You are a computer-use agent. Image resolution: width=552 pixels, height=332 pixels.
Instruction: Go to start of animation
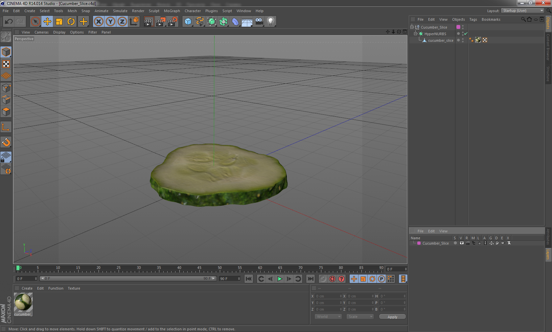click(249, 279)
